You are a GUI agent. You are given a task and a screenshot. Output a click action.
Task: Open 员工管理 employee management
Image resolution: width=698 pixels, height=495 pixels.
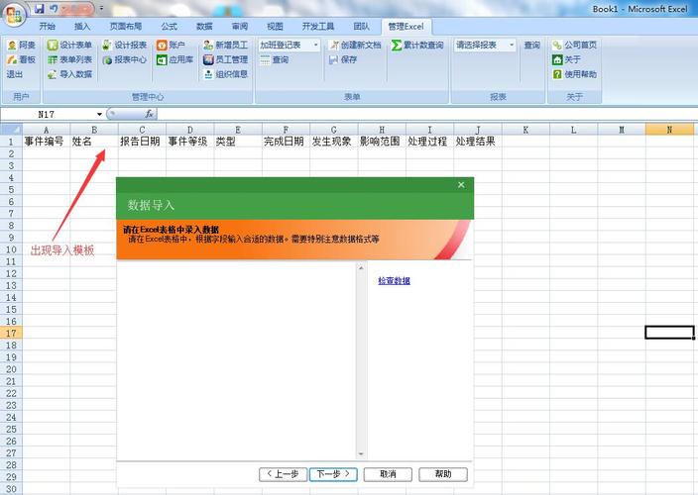[225, 59]
